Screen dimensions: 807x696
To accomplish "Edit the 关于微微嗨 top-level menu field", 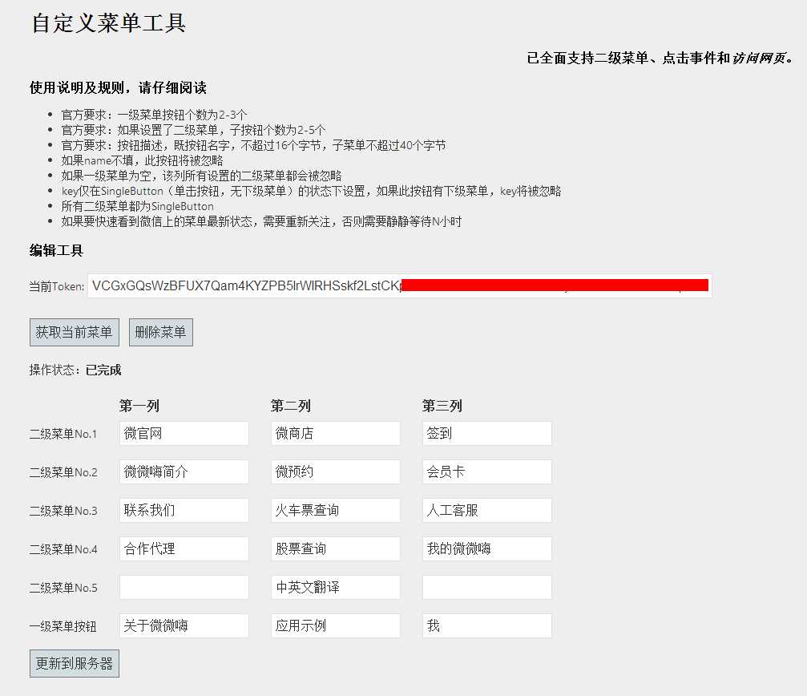I will 184,625.
